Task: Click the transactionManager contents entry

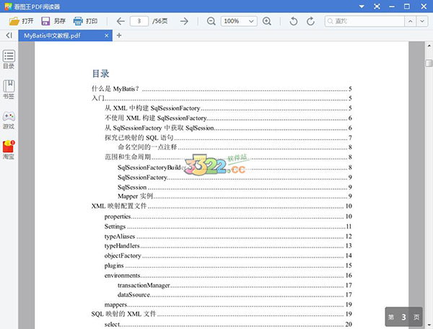Action: (x=235, y=285)
